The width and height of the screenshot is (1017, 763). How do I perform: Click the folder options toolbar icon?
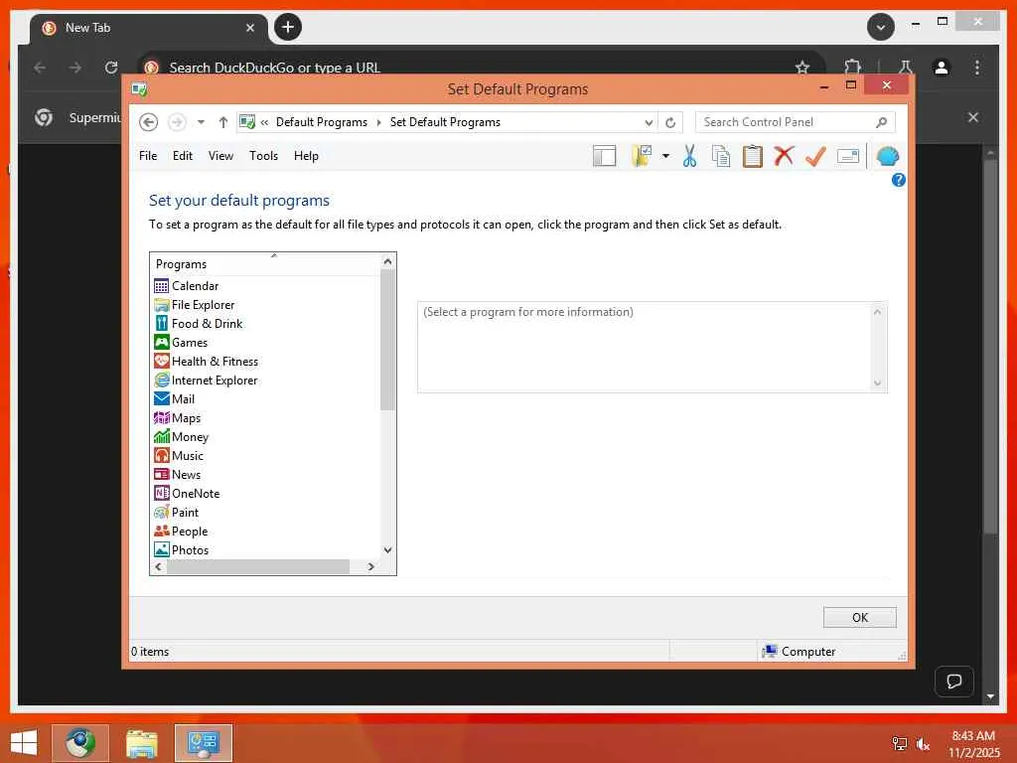[x=642, y=156]
